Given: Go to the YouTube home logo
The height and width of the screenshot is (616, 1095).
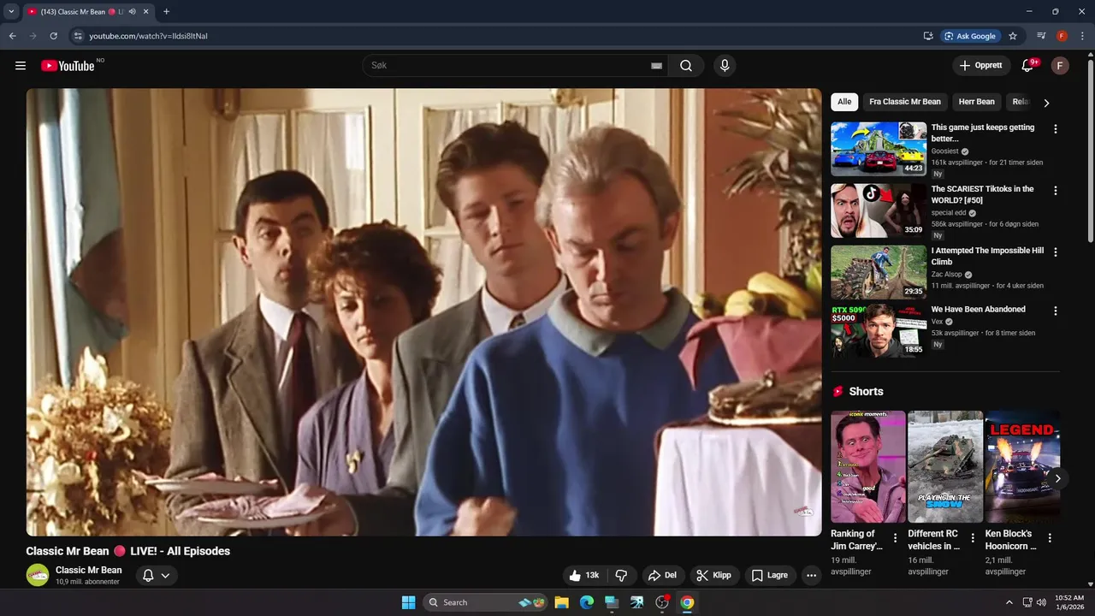Looking at the screenshot, I should pyautogui.click(x=68, y=66).
